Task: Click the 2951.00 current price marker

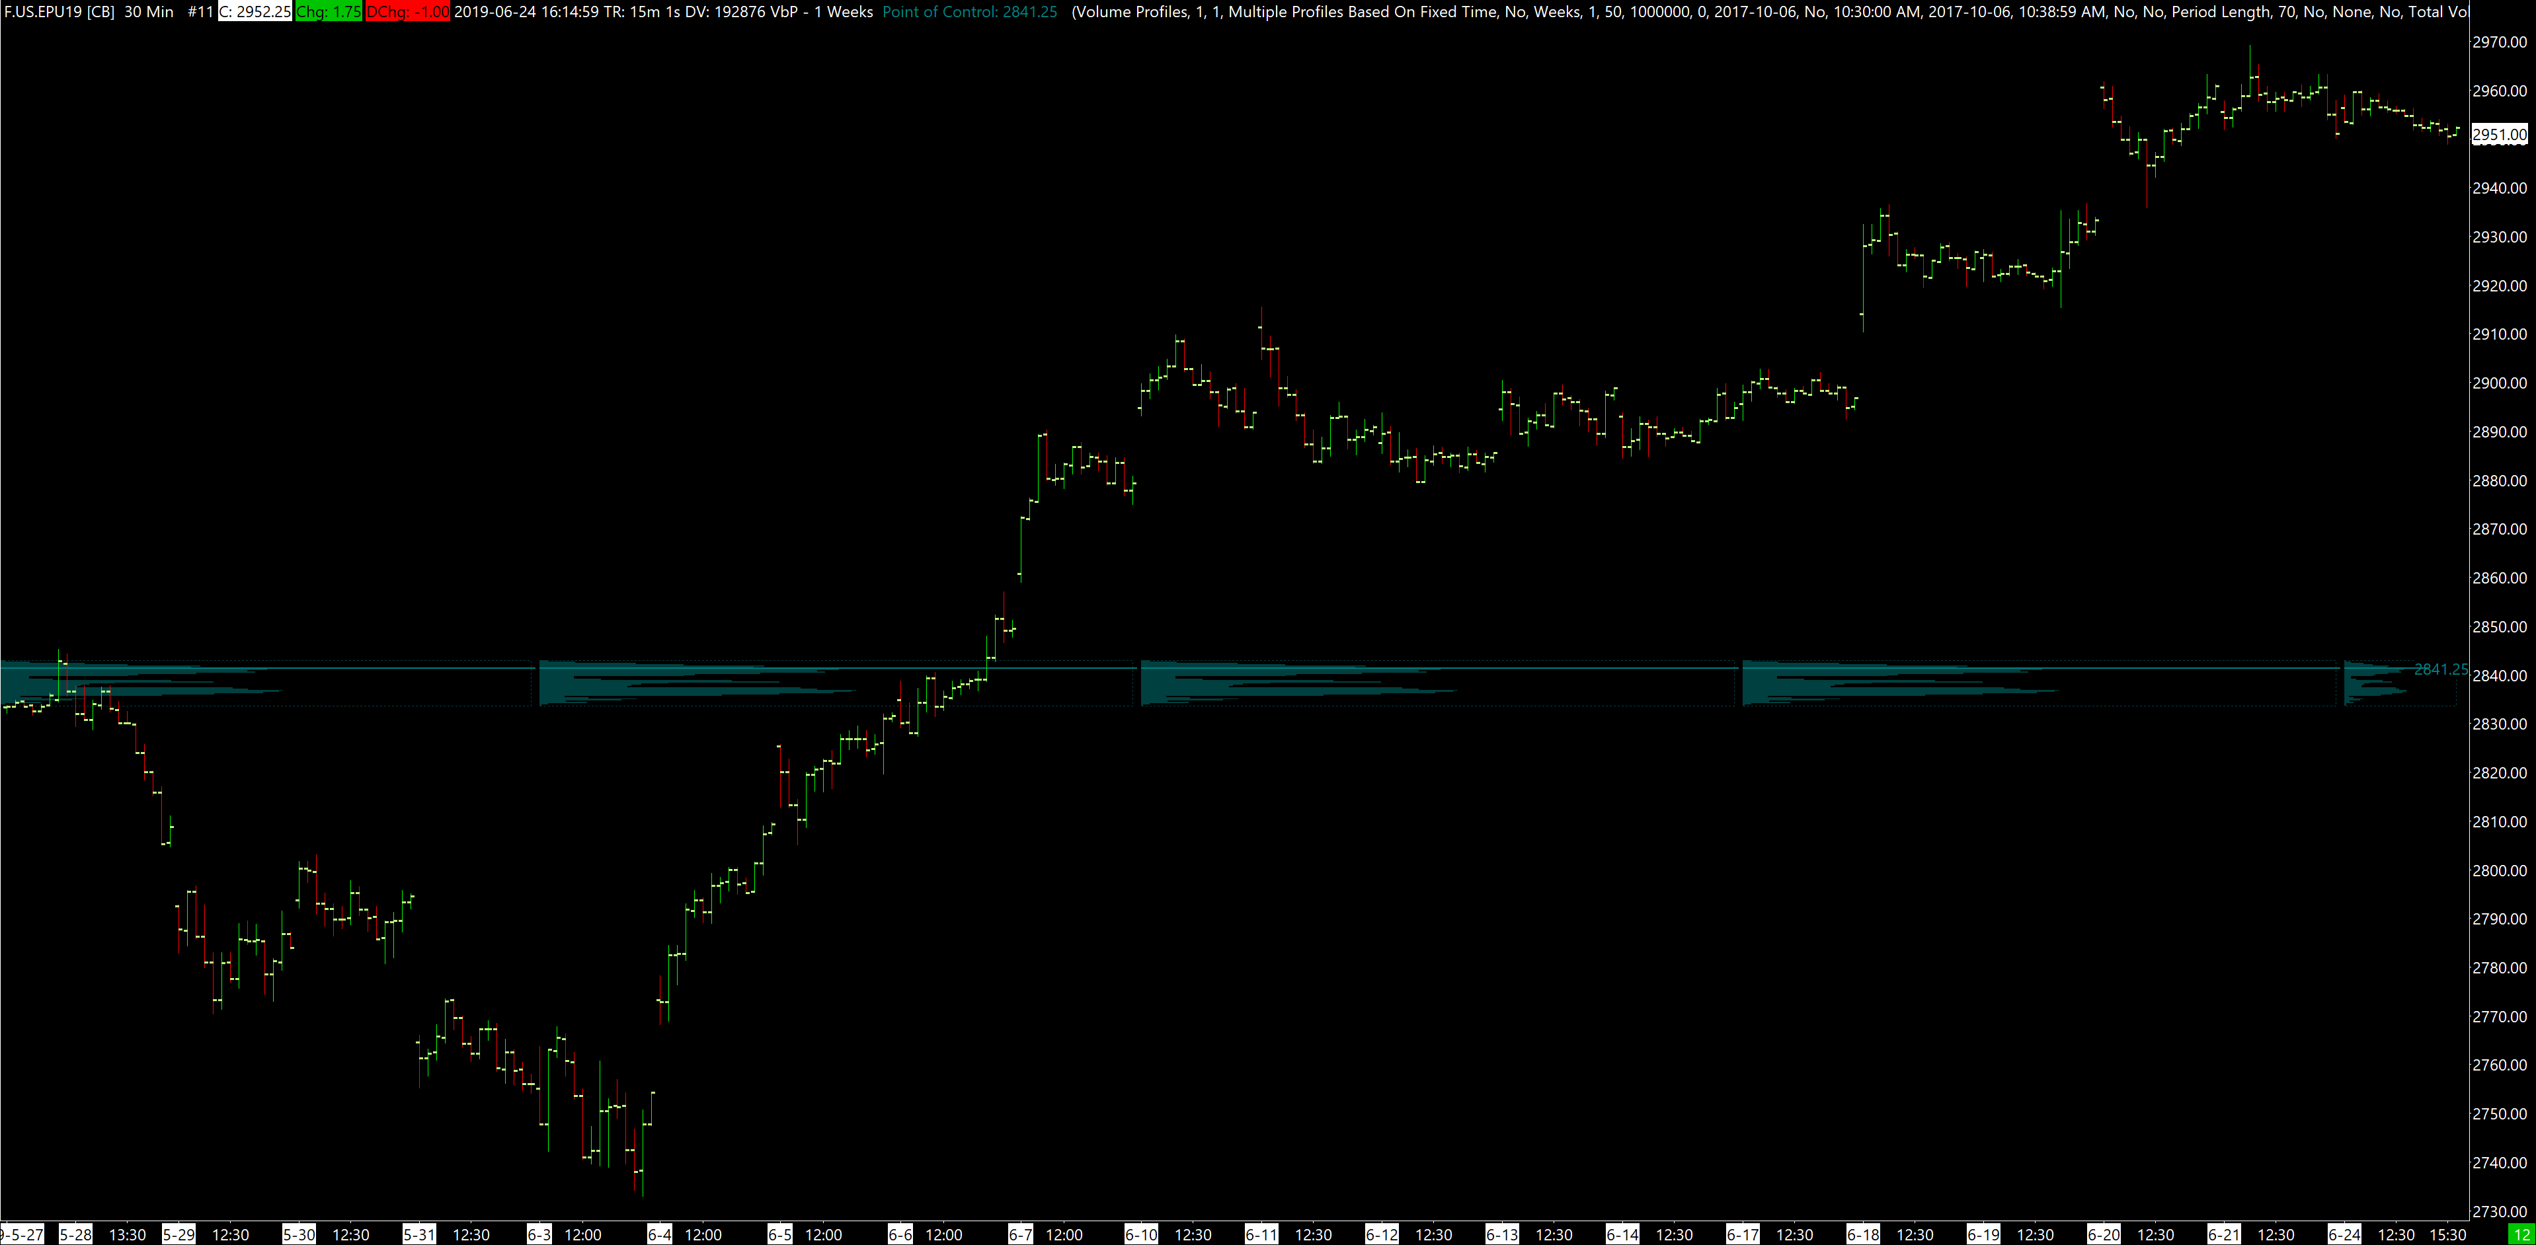Action: pos(2498,135)
